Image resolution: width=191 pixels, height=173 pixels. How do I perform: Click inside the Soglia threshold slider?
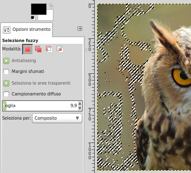[40, 106]
